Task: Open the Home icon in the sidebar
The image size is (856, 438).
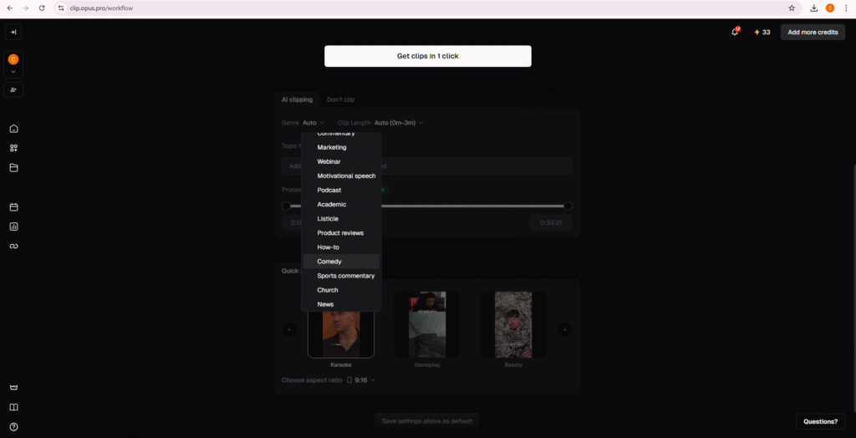Action: (13, 129)
